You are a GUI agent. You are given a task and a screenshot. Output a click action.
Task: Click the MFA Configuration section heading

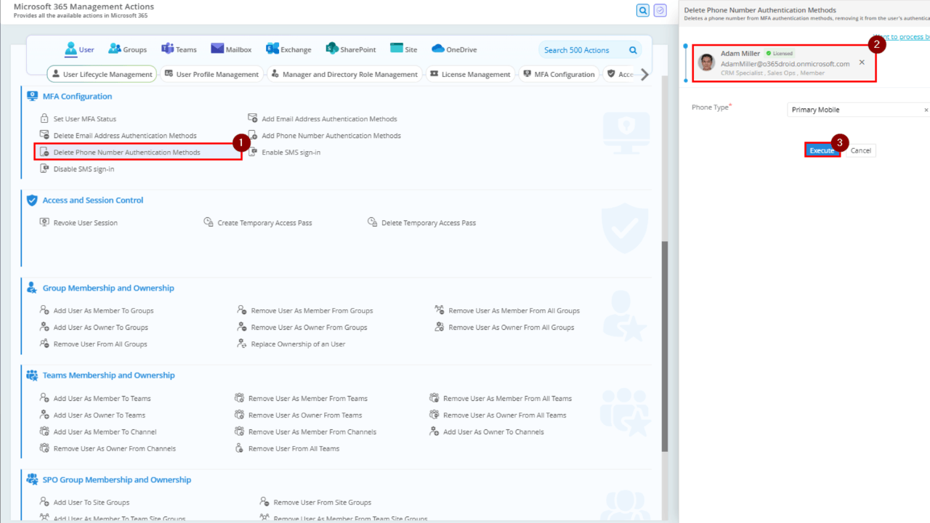(77, 97)
